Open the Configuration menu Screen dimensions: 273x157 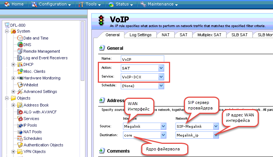click(x=51, y=4)
